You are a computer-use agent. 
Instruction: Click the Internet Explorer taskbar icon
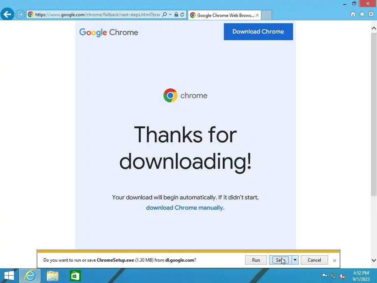pos(30,276)
